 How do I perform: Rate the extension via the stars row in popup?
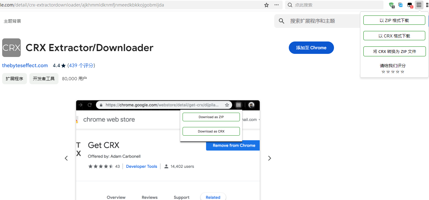point(393,72)
